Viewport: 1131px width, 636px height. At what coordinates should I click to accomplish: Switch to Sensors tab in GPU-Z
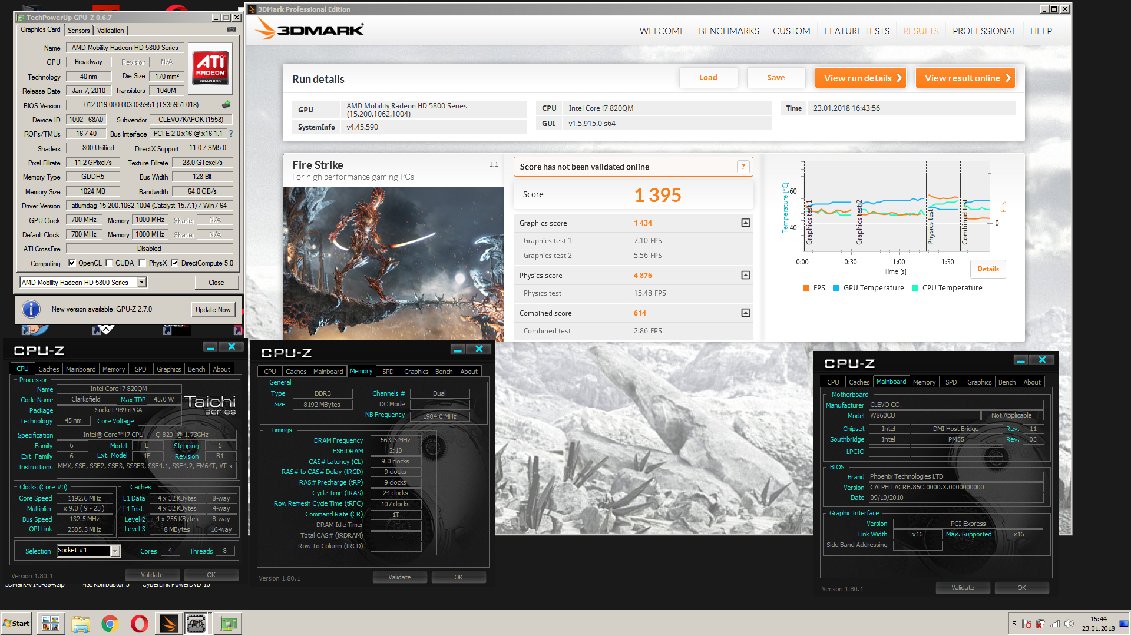(x=79, y=31)
